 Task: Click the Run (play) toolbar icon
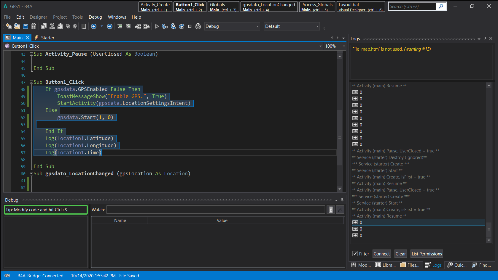tap(157, 26)
